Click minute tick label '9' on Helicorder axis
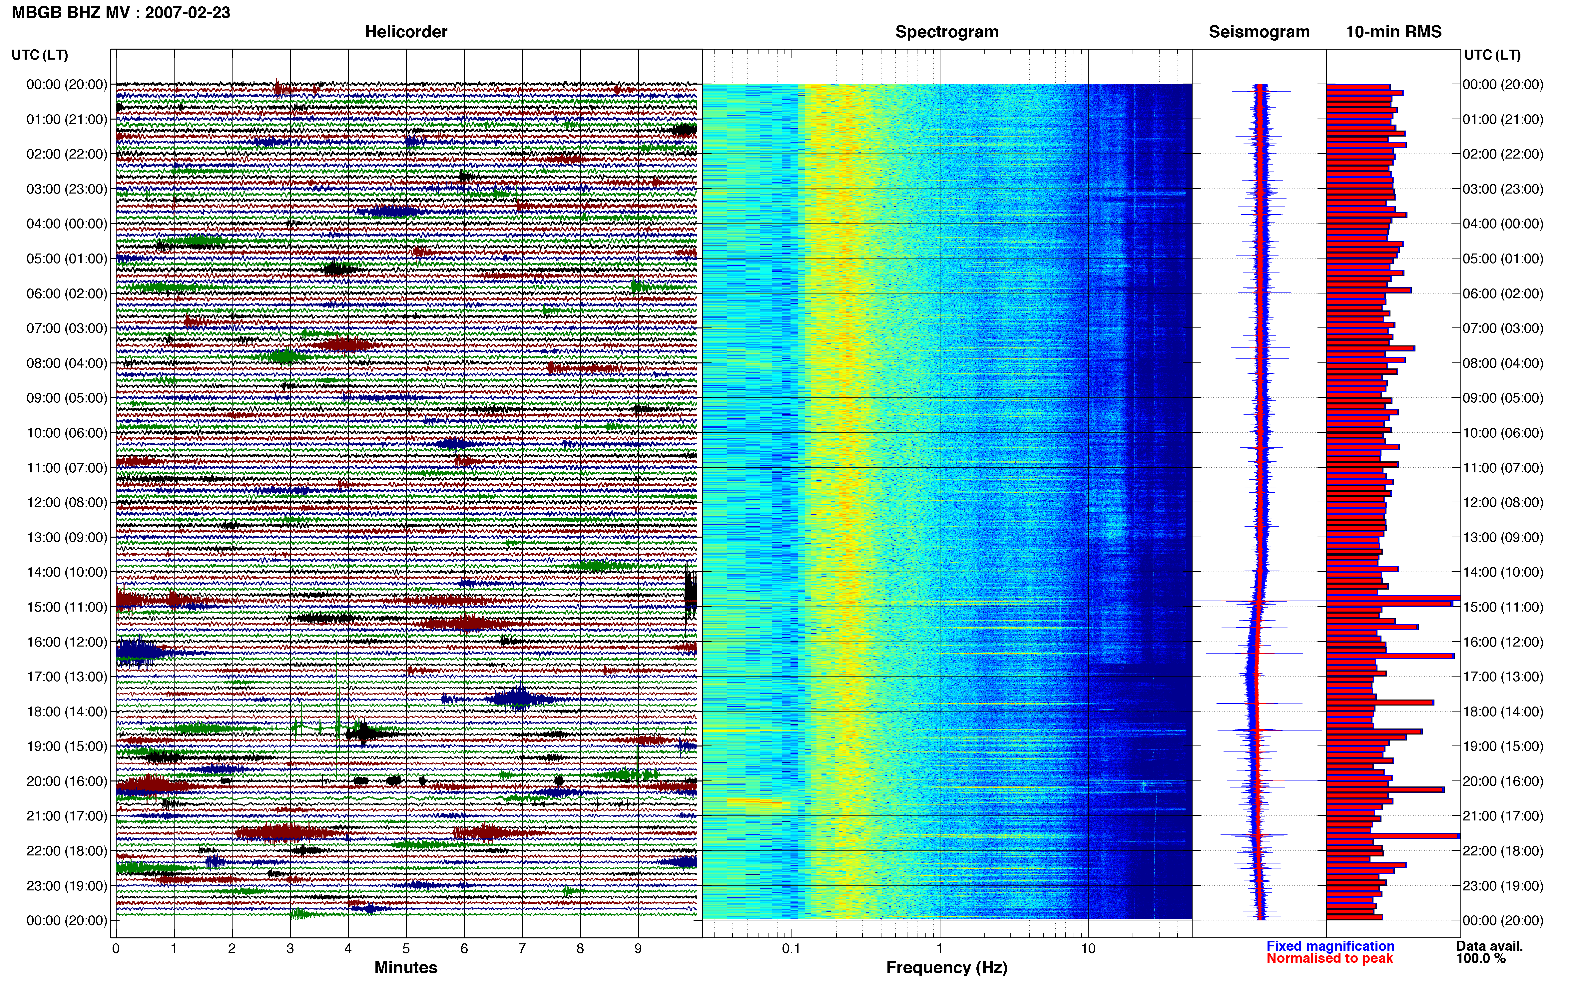 (x=638, y=949)
